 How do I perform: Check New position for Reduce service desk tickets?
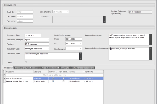pyautogui.click(x=63, y=81)
